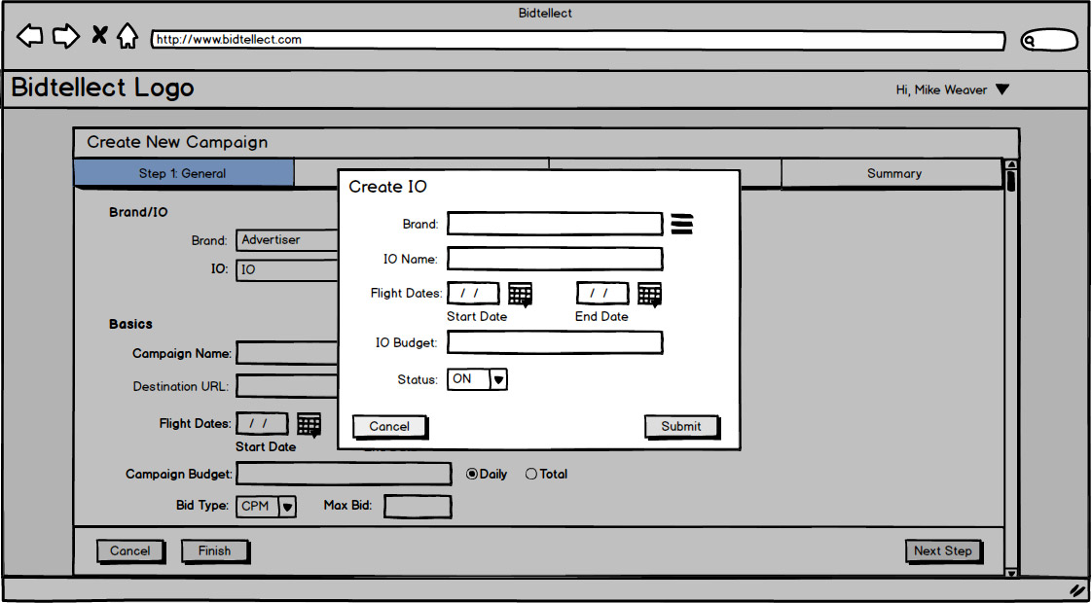Click the Finish button
The image size is (1092, 603).
[x=214, y=551]
